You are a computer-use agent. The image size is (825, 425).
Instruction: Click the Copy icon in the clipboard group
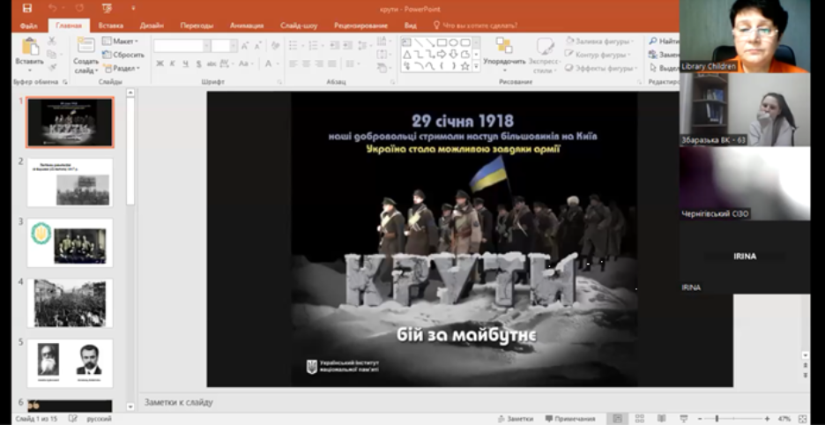pyautogui.click(x=51, y=55)
